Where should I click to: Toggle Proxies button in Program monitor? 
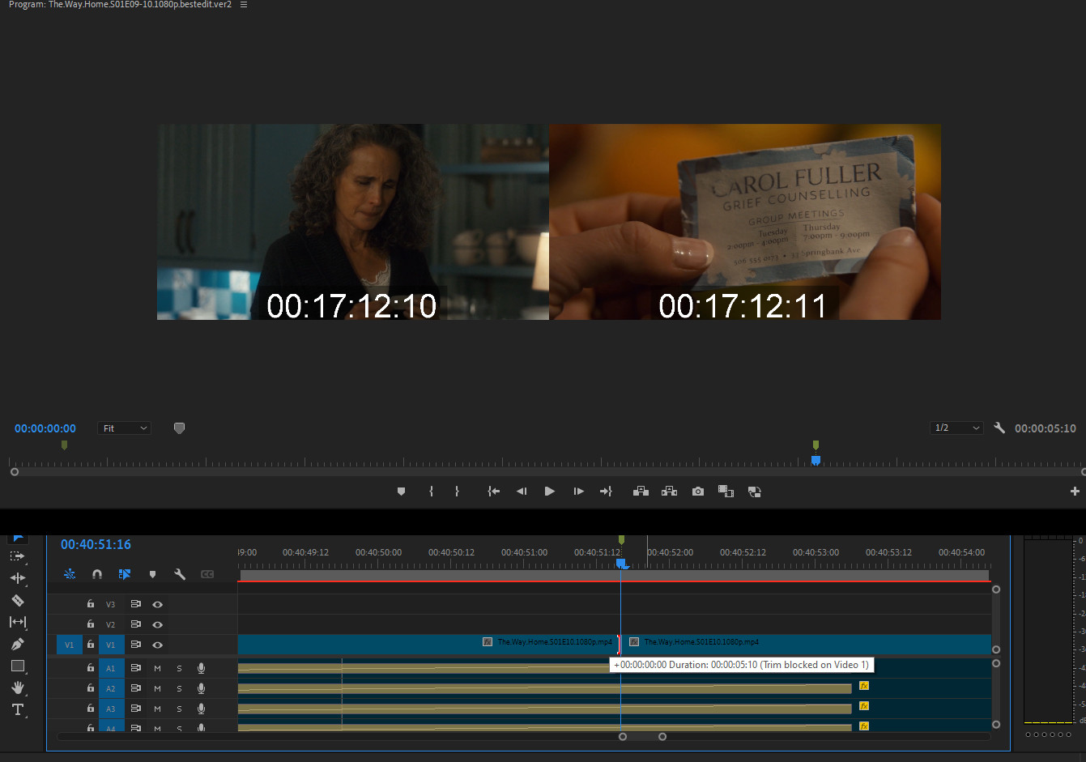tap(754, 492)
